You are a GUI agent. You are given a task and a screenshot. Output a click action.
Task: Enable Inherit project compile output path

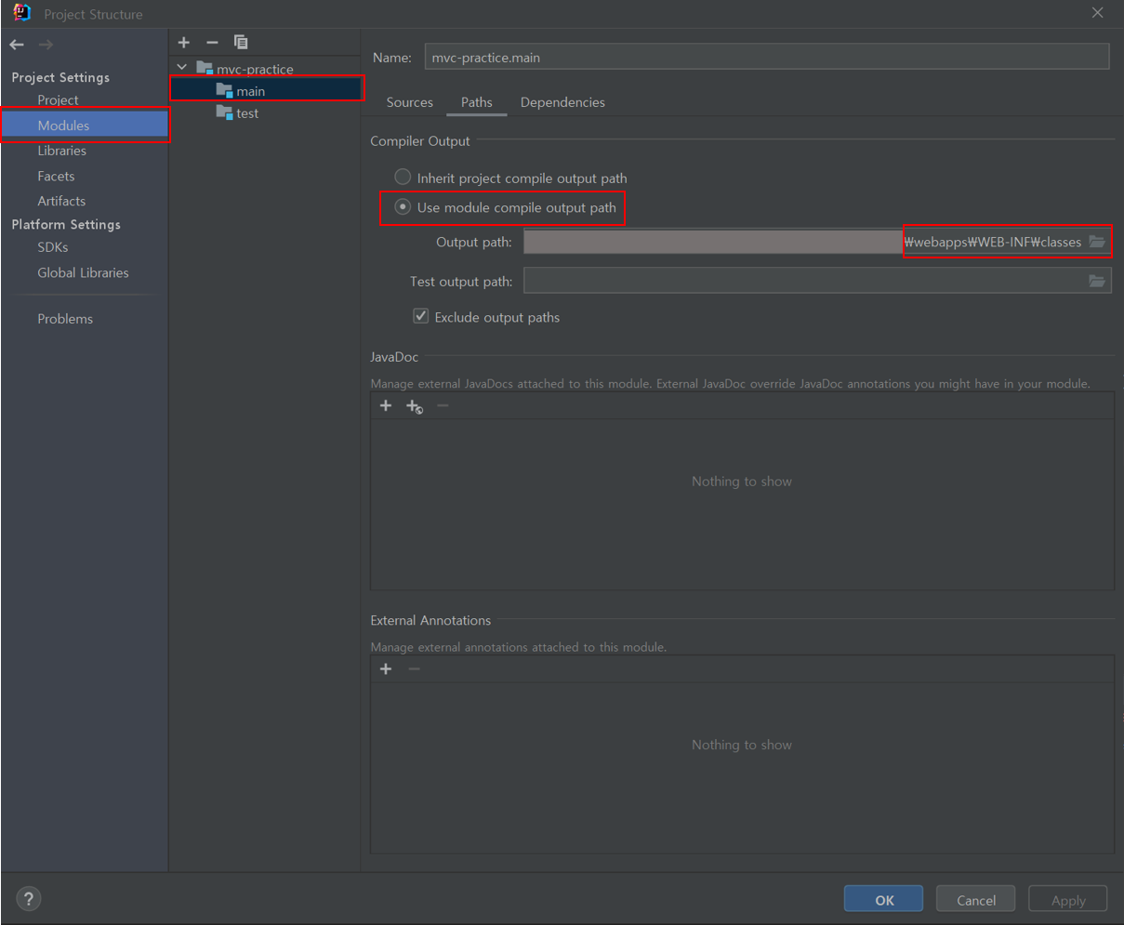[403, 176]
